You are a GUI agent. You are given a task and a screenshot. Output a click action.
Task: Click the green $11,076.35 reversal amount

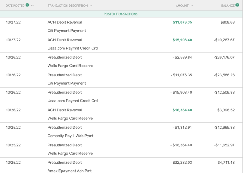182,23
